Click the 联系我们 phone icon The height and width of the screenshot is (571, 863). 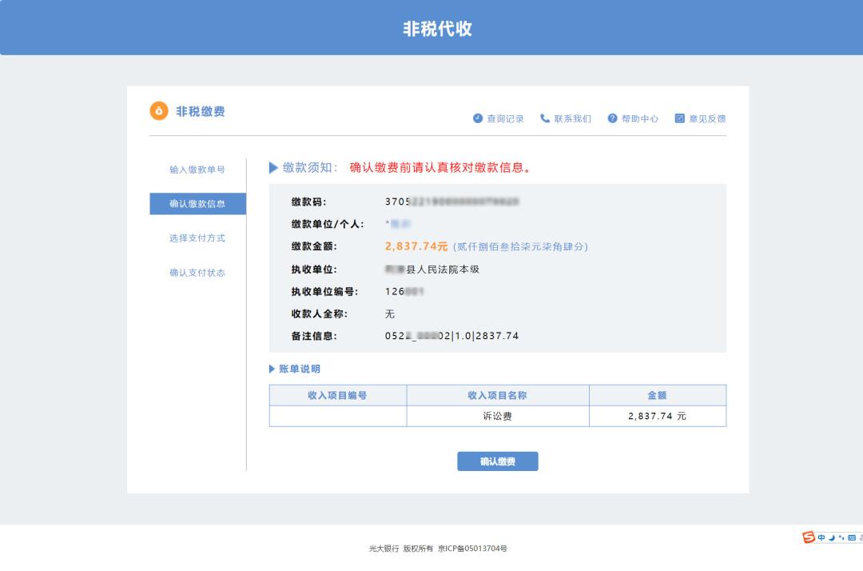(x=544, y=118)
